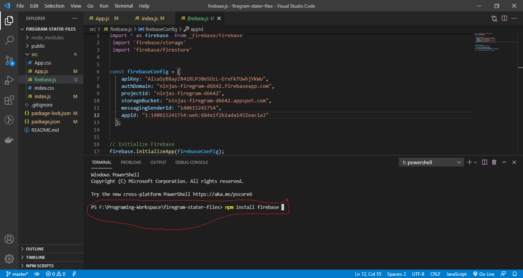The width and height of the screenshot is (523, 278).
Task: Open the Extensions view
Action: click(x=9, y=100)
